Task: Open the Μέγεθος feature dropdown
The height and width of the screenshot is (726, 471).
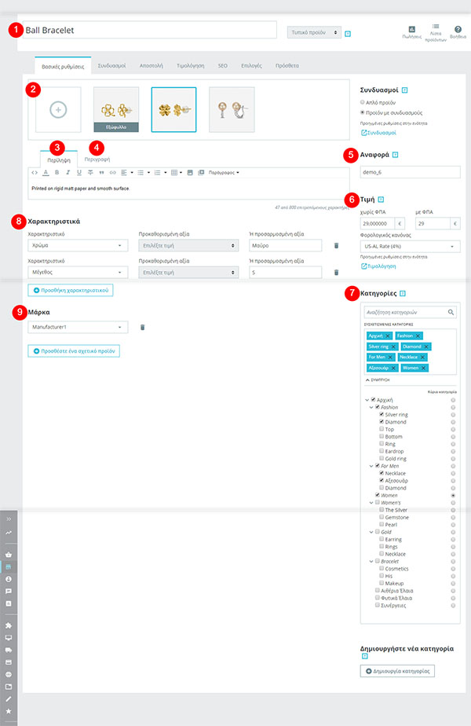Action: 78,272
